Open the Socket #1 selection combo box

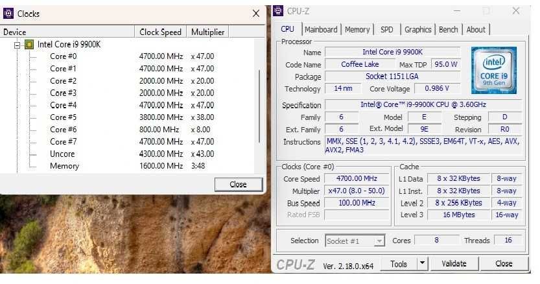click(355, 241)
